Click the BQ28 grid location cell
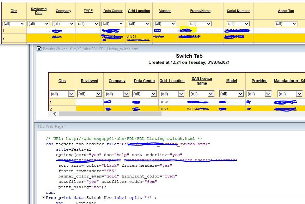This screenshot has height=204, width=305. [x=165, y=102]
